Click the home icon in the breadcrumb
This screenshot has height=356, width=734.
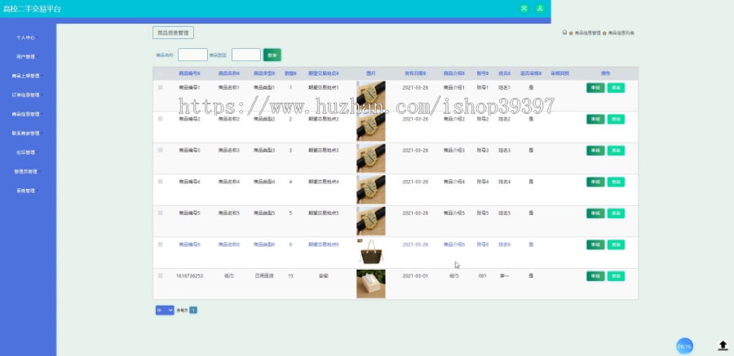564,33
